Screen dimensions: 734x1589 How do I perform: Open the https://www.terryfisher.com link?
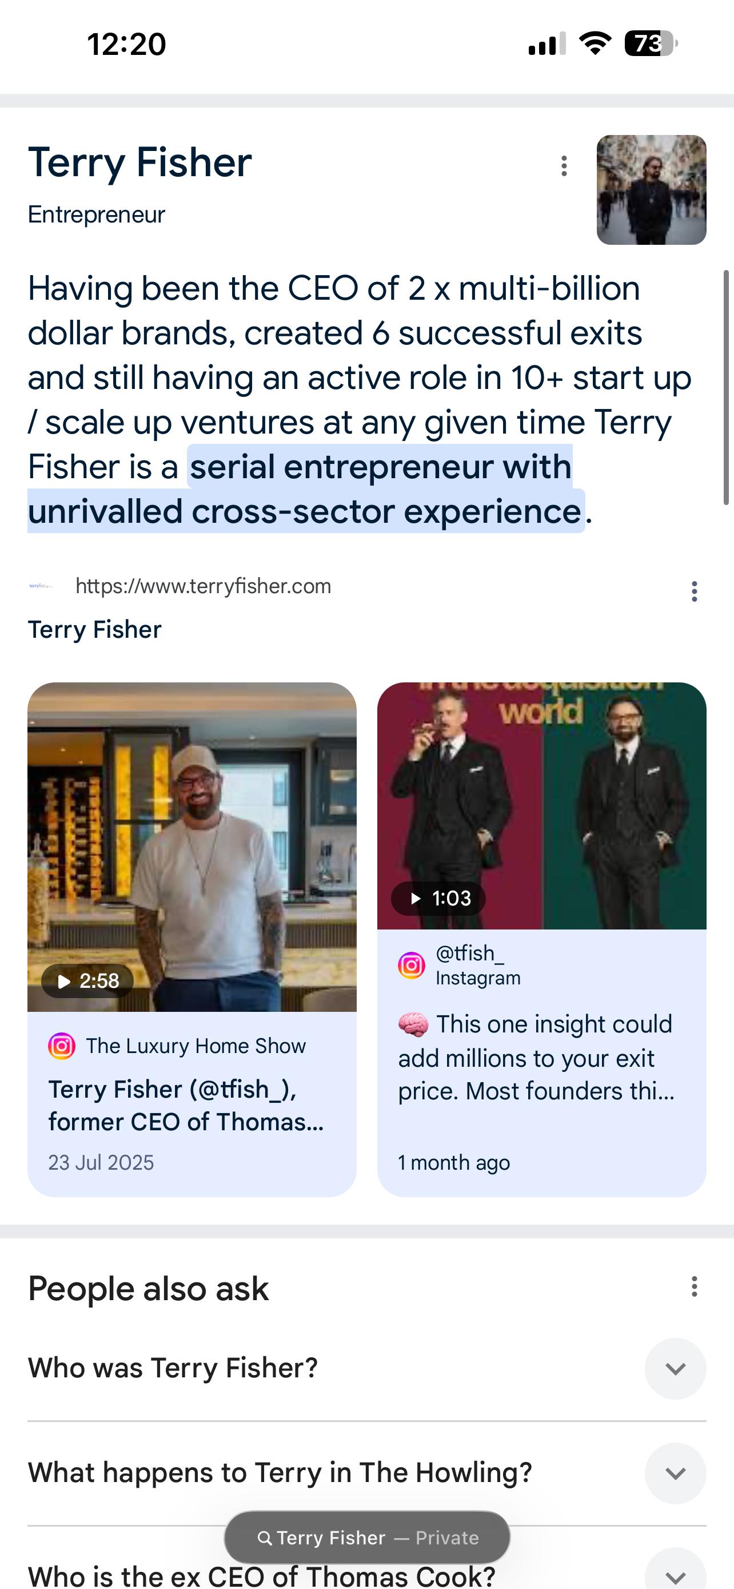point(204,586)
